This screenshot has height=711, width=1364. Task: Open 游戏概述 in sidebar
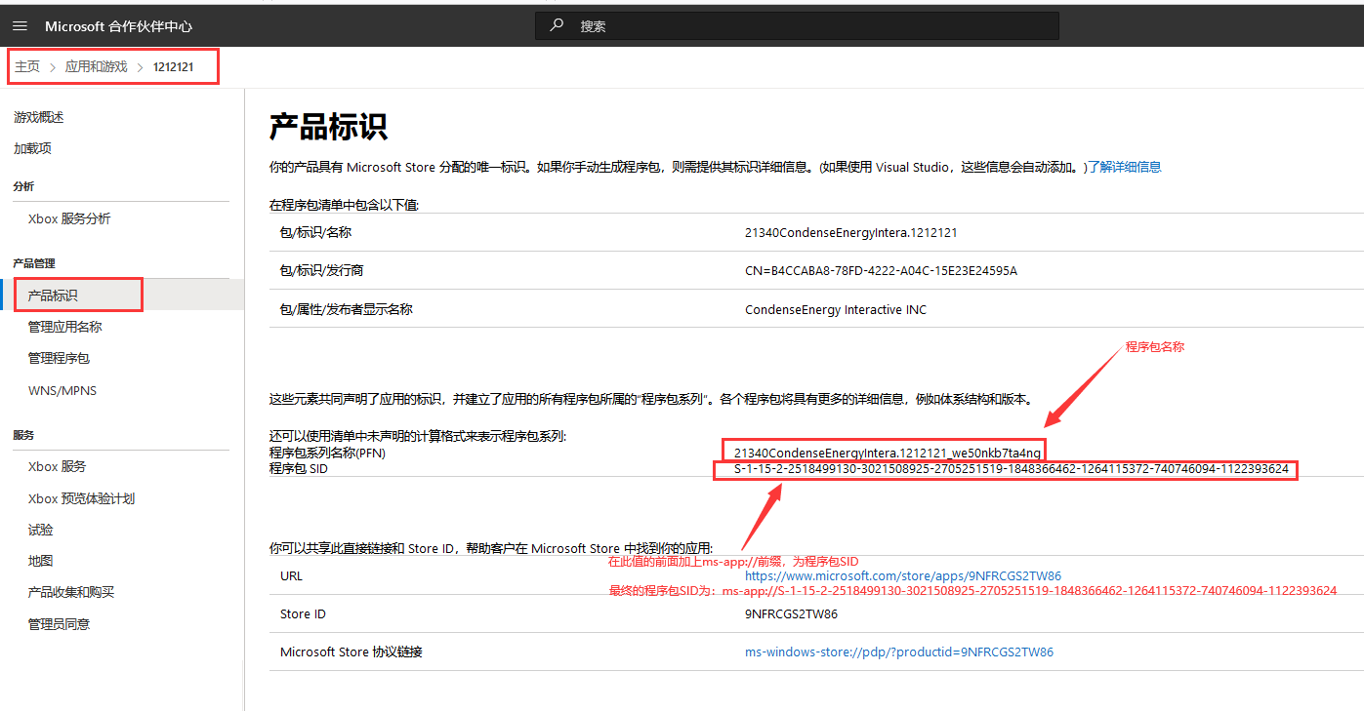click(x=39, y=117)
